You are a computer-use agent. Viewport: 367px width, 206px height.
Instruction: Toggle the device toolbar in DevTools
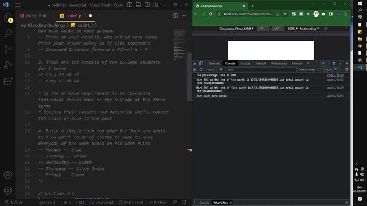tap(201, 64)
